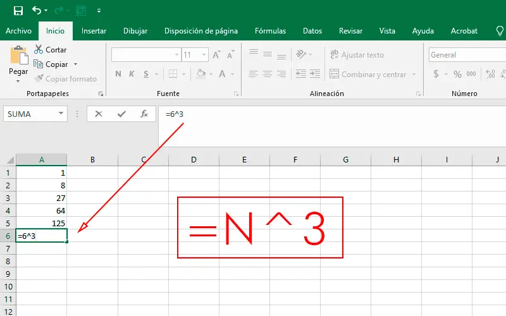Apply currency $ format
Image resolution: width=506 pixels, height=316 pixels.
[x=436, y=74]
